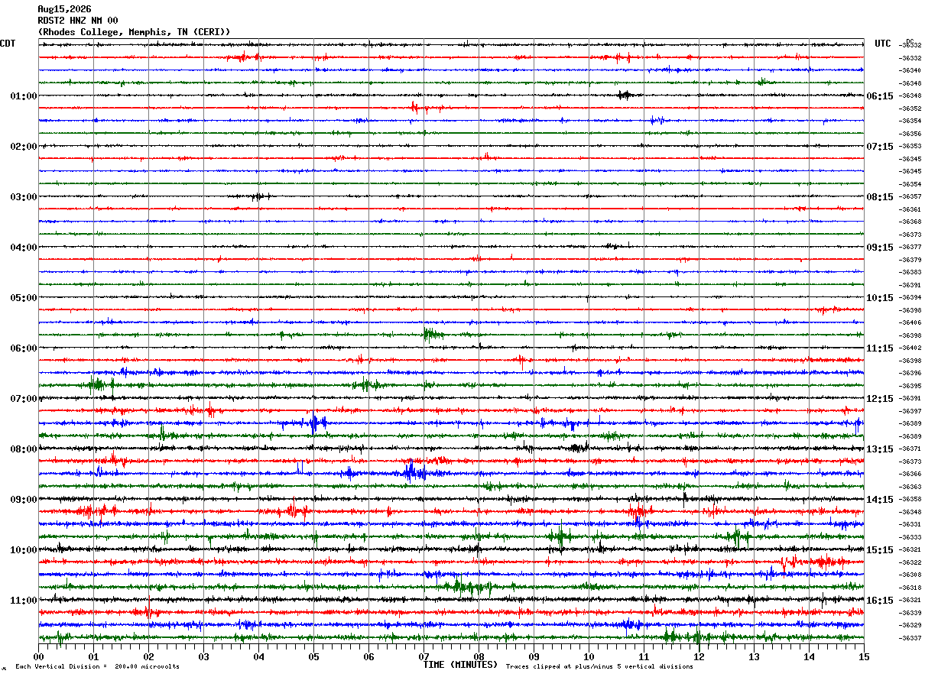Click the '01:00' CDT time label
The image size is (925, 677).
tap(24, 96)
